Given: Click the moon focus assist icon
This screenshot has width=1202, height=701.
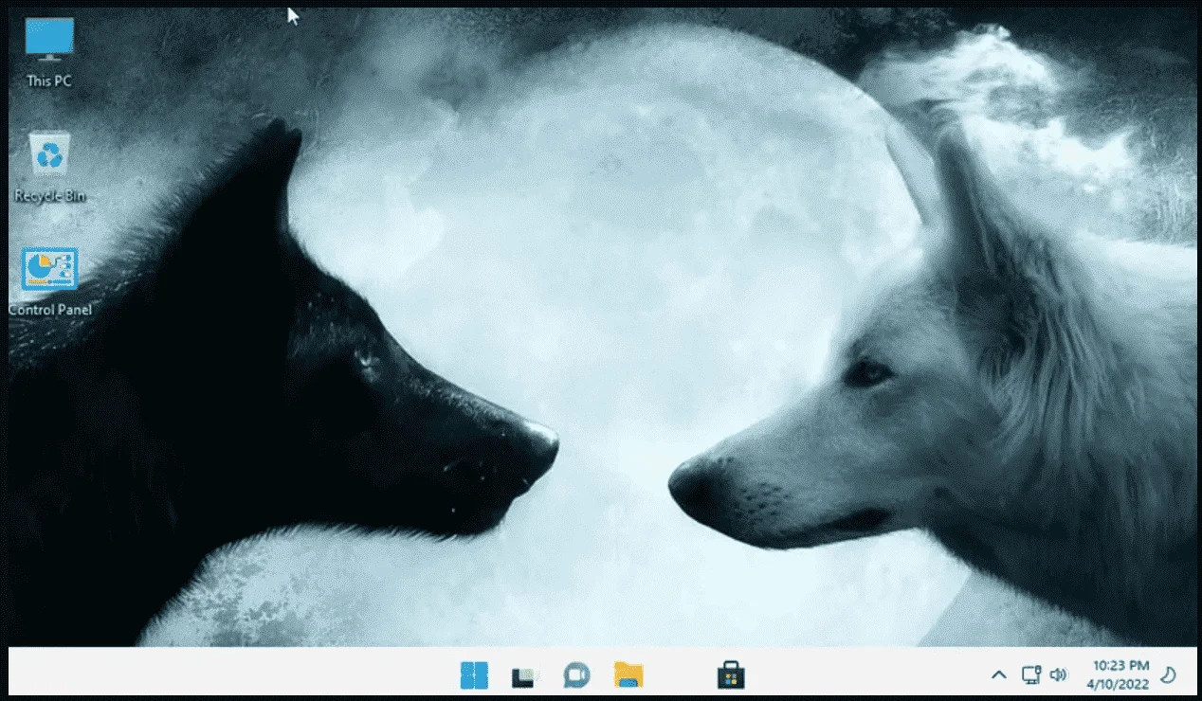Looking at the screenshot, I should tap(1169, 674).
